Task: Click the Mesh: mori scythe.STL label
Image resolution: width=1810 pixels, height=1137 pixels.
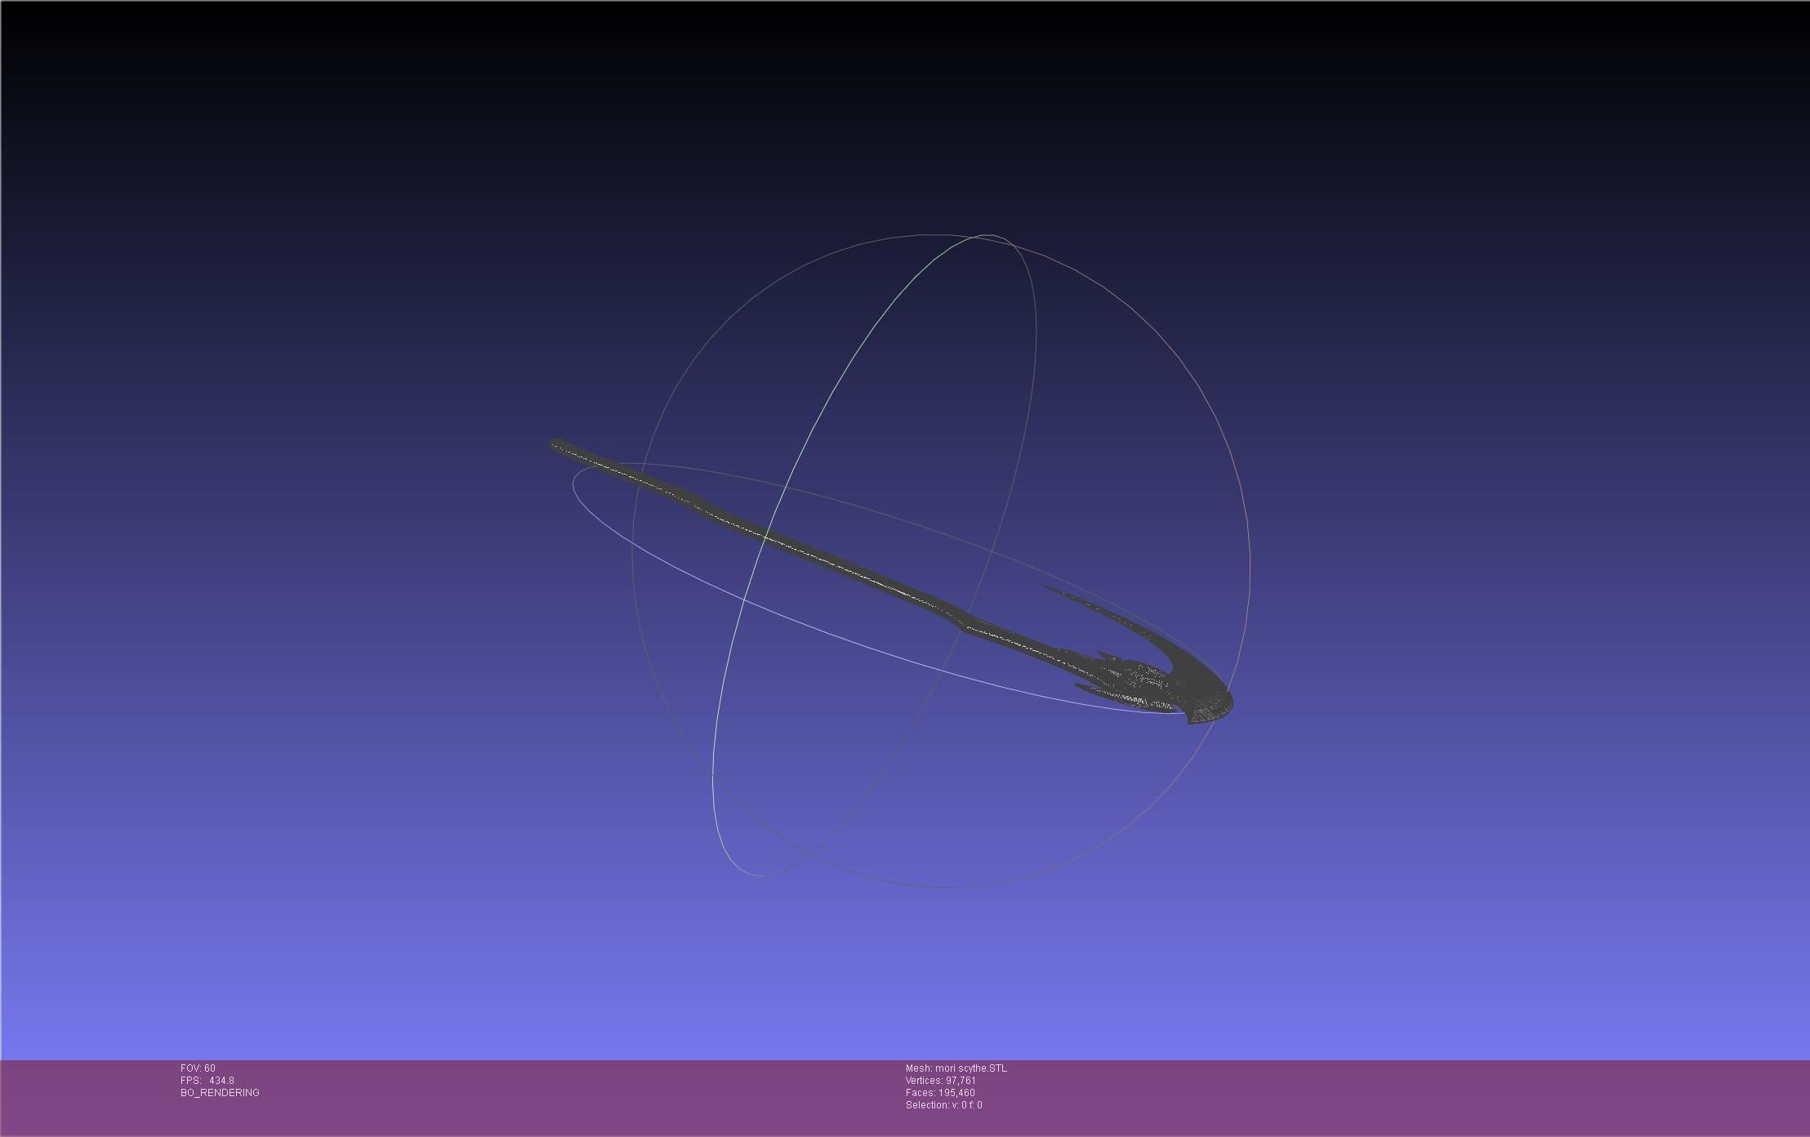Action: 956,1068
